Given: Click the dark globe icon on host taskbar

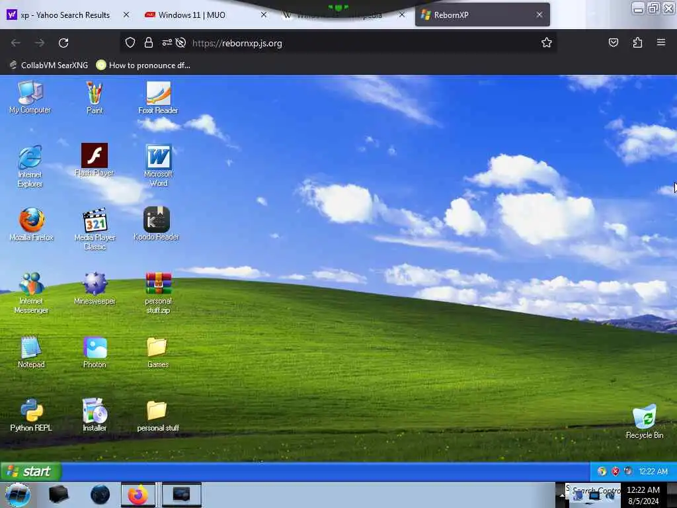Looking at the screenshot, I should [x=100, y=495].
